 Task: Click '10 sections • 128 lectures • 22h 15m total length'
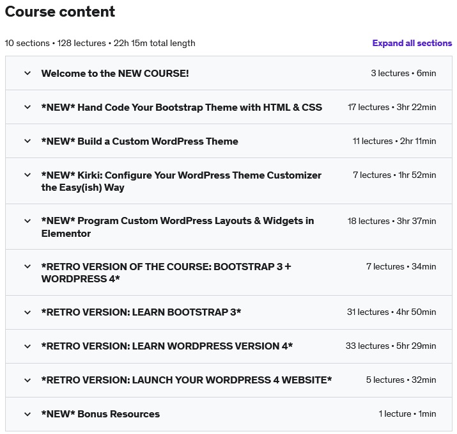(100, 43)
